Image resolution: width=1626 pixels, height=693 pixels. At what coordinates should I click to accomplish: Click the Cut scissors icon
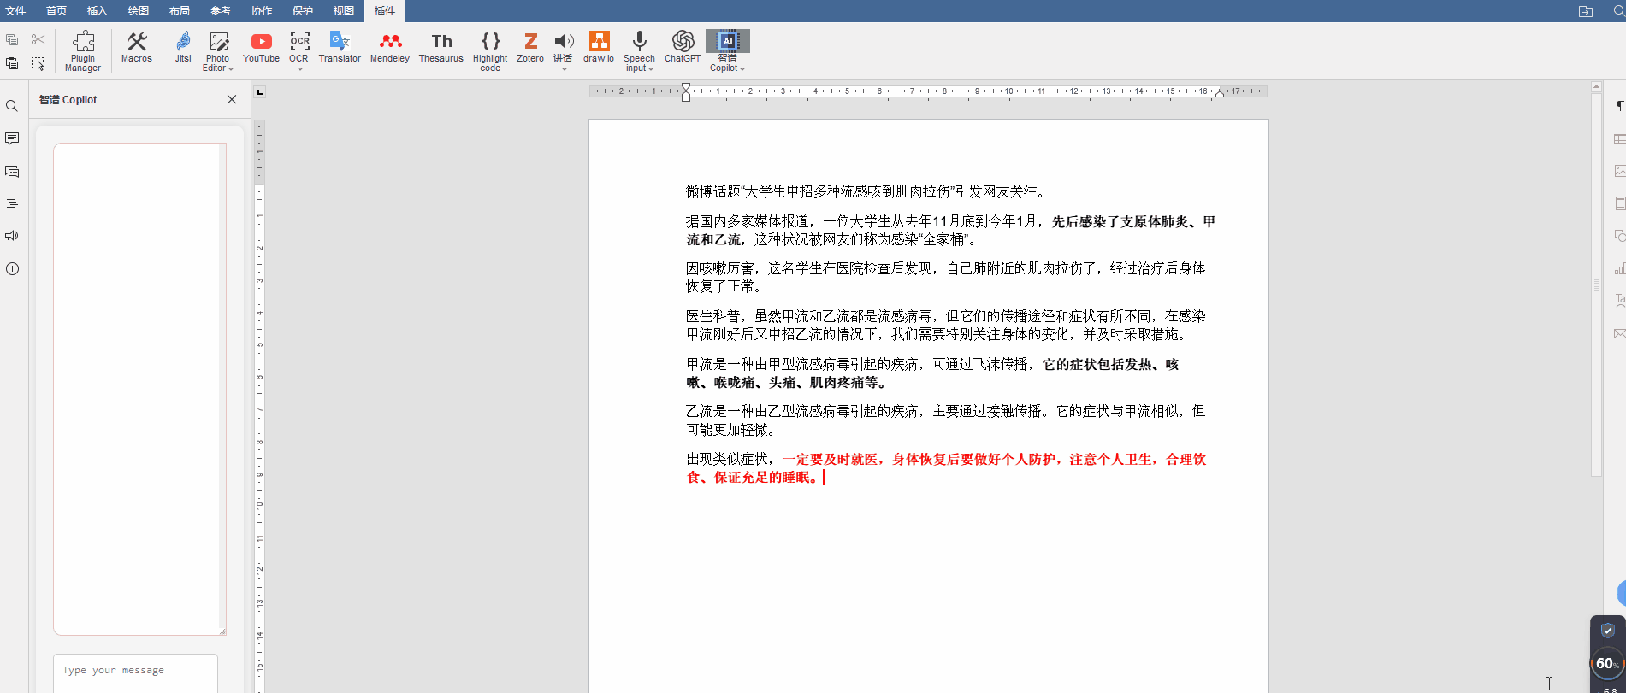[x=38, y=39]
